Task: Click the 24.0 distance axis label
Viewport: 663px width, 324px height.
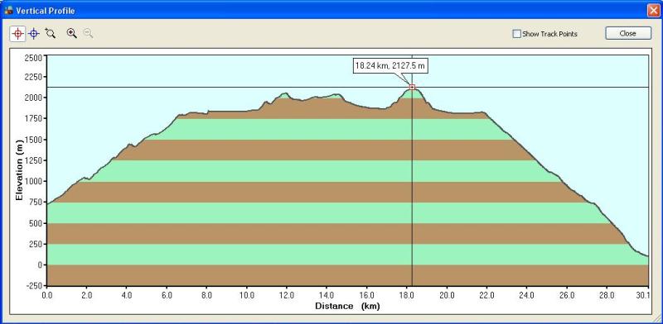Action: click(x=527, y=296)
